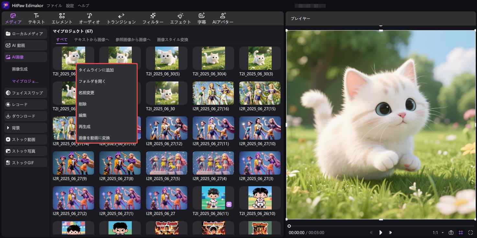Click the マイプロジェクト (67) heading

[73, 31]
